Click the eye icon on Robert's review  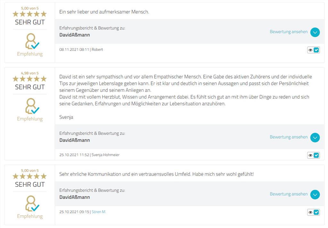310,50
